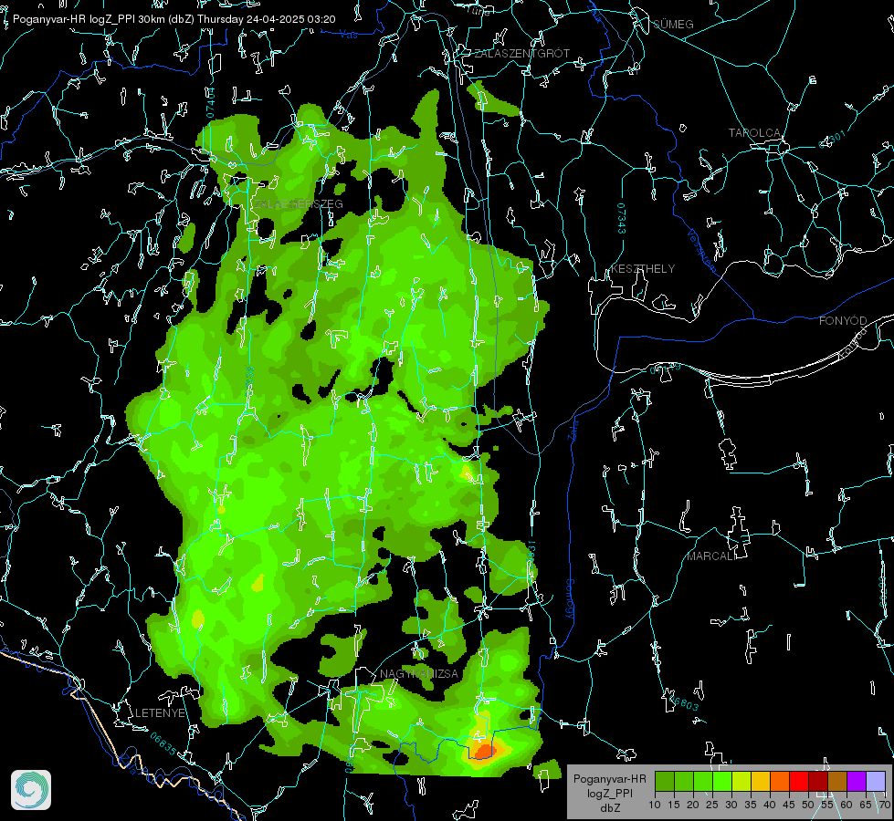Click the 06803 road number label
Image resolution: width=894 pixels, height=821 pixels.
[684, 703]
